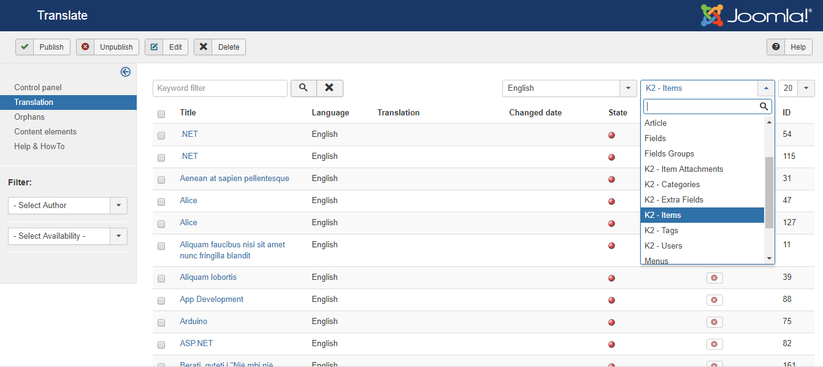Open the Aenean at sapien pellentesque title link
The height and width of the screenshot is (367, 823).
pyautogui.click(x=234, y=178)
